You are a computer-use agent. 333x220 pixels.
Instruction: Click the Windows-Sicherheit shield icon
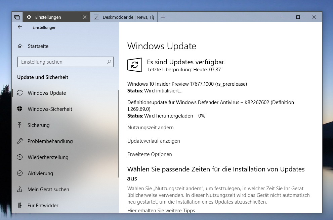20,109
